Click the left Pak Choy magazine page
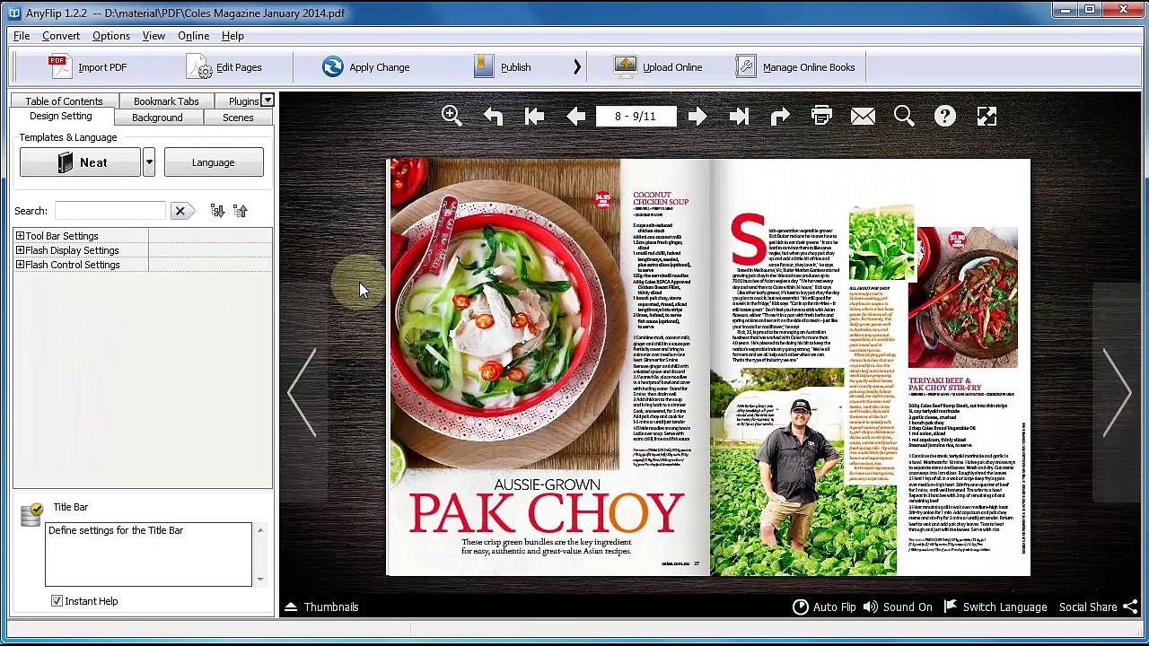This screenshot has width=1149, height=646. (x=548, y=367)
